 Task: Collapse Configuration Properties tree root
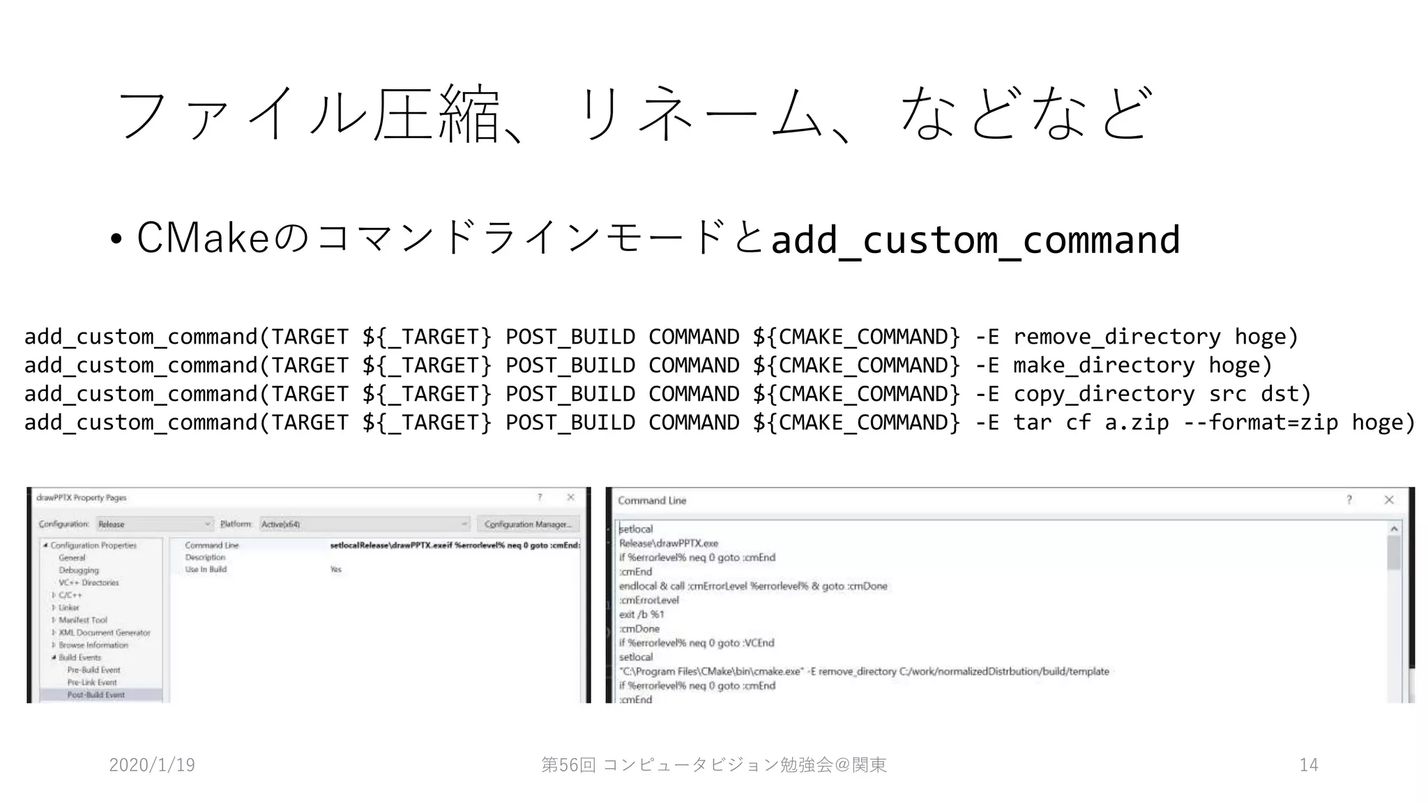[x=45, y=545]
